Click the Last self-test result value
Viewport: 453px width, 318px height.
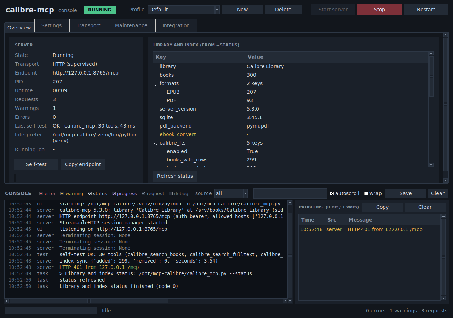coord(94,126)
